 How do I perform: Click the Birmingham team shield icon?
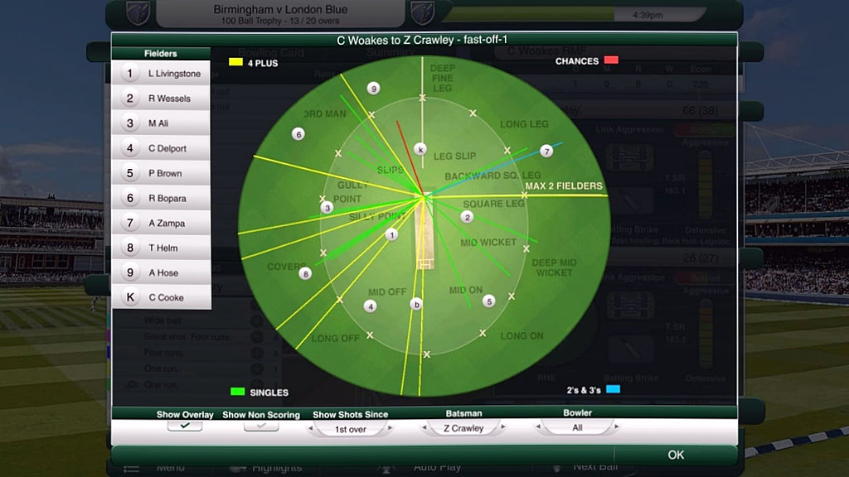tap(138, 13)
